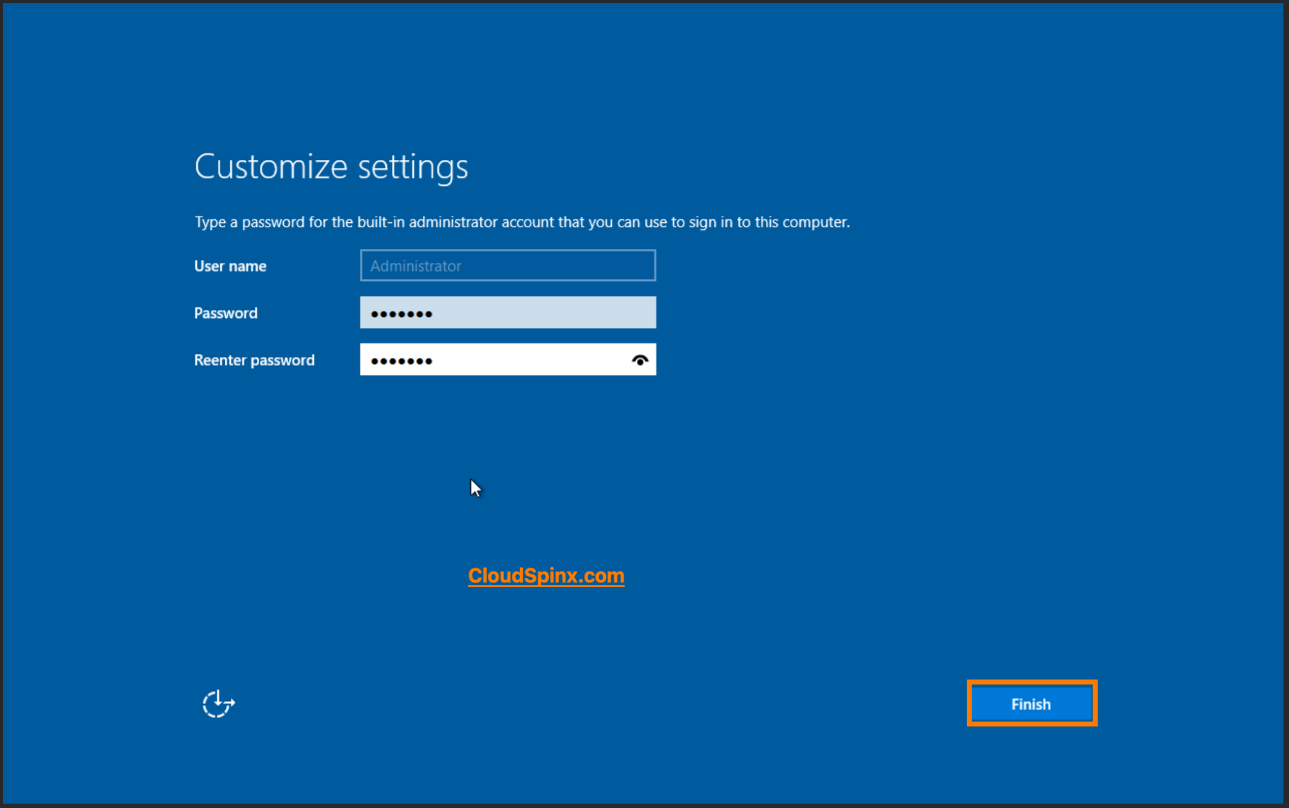The width and height of the screenshot is (1289, 808).
Task: Select the Password label
Action: pos(225,312)
